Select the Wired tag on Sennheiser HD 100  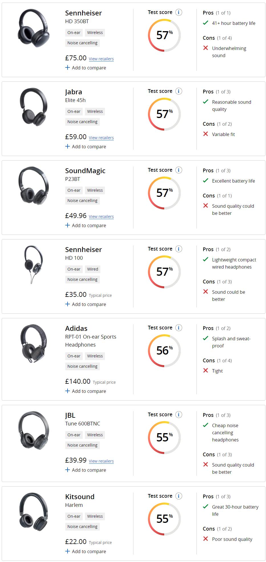[x=93, y=269]
